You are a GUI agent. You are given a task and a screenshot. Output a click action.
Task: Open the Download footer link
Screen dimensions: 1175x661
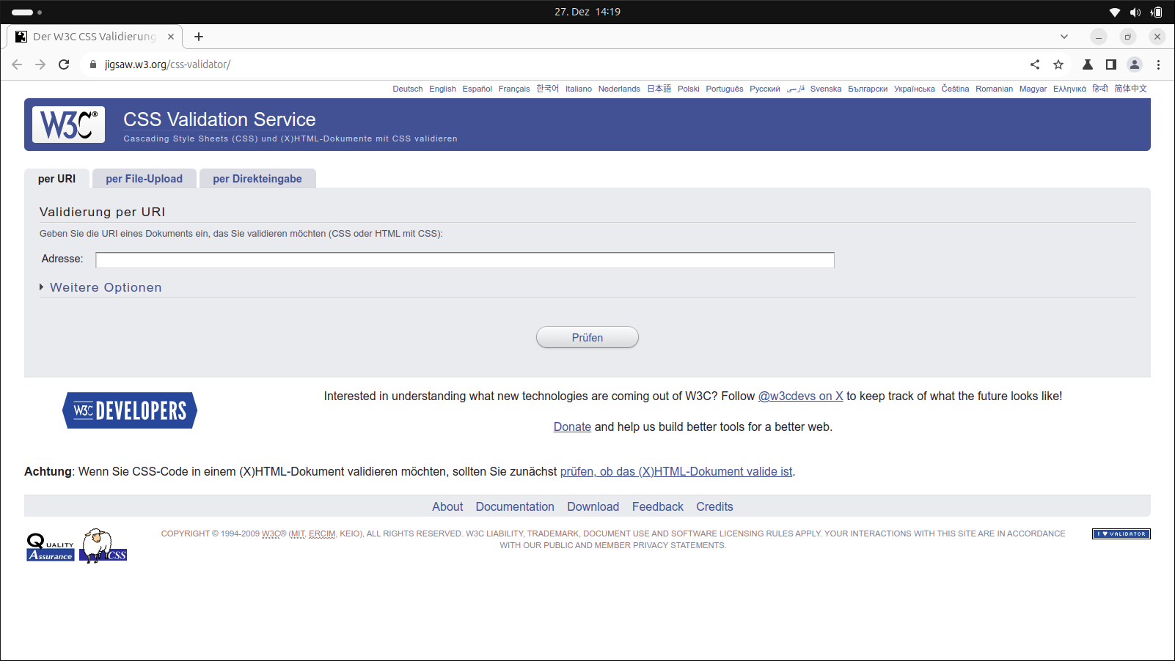tap(593, 506)
